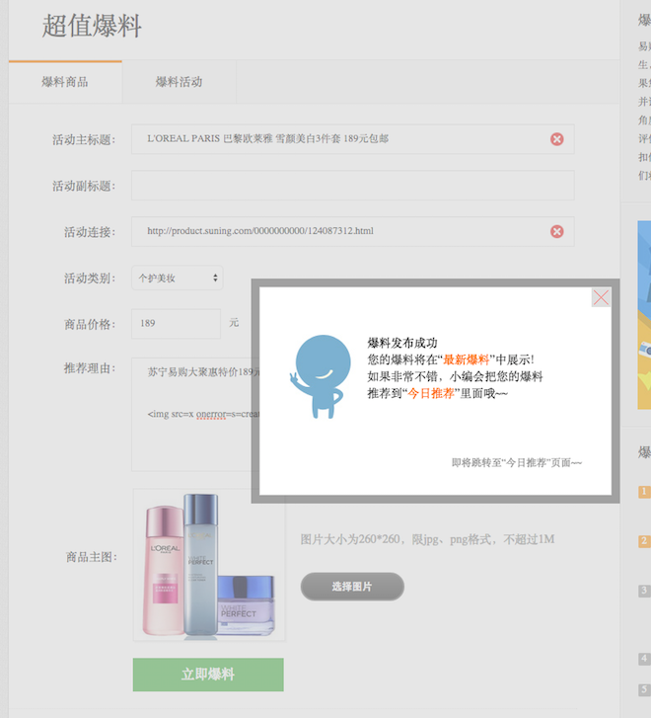This screenshot has width=651, height=718.
Task: Click the empty 活动副标题 input field
Action: (353, 186)
